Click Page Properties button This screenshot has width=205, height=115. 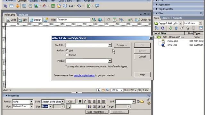click(x=97, y=112)
